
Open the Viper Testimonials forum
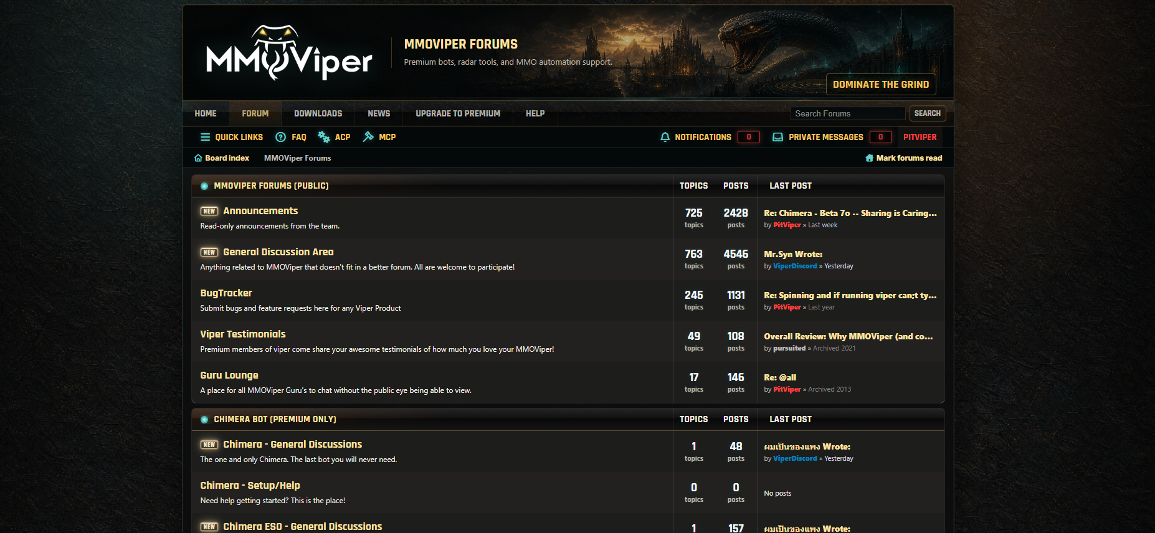tap(243, 334)
